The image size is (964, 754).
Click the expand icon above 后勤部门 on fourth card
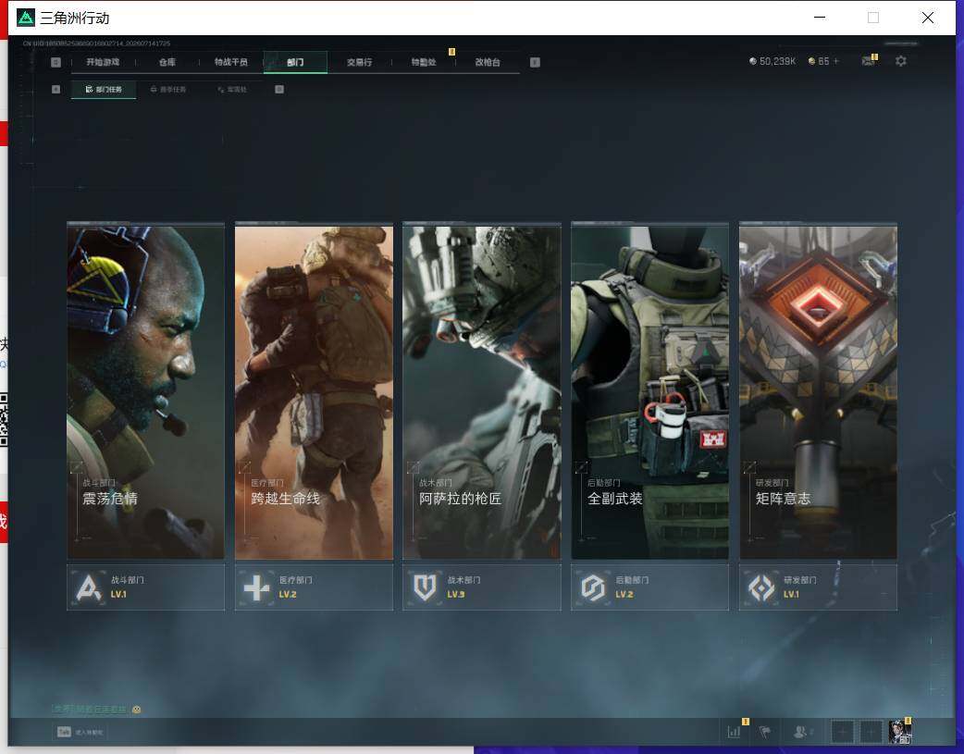tap(581, 467)
